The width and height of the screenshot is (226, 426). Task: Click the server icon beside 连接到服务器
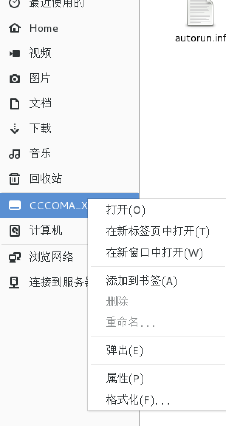click(x=15, y=283)
